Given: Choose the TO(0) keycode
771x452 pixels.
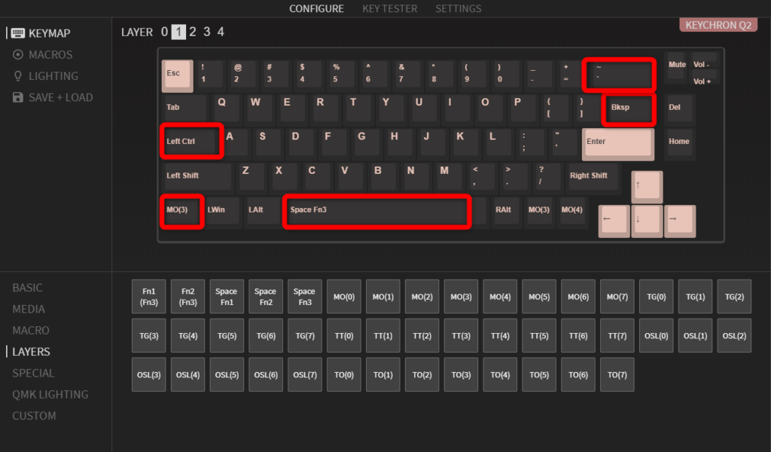Looking at the screenshot, I should point(343,374).
